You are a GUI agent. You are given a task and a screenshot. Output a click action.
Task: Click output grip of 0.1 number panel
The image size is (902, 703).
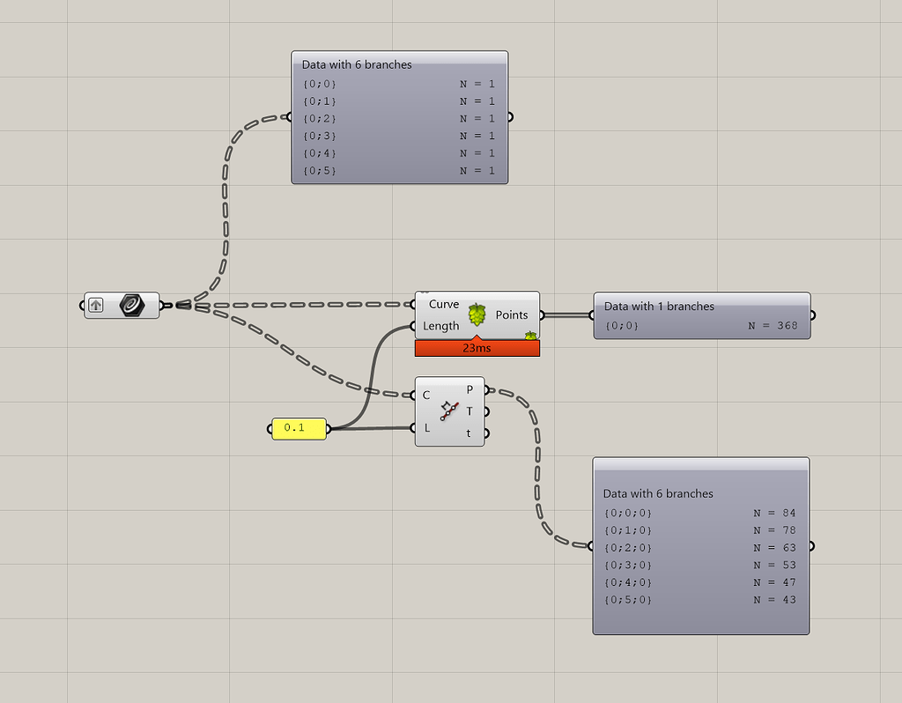click(329, 429)
